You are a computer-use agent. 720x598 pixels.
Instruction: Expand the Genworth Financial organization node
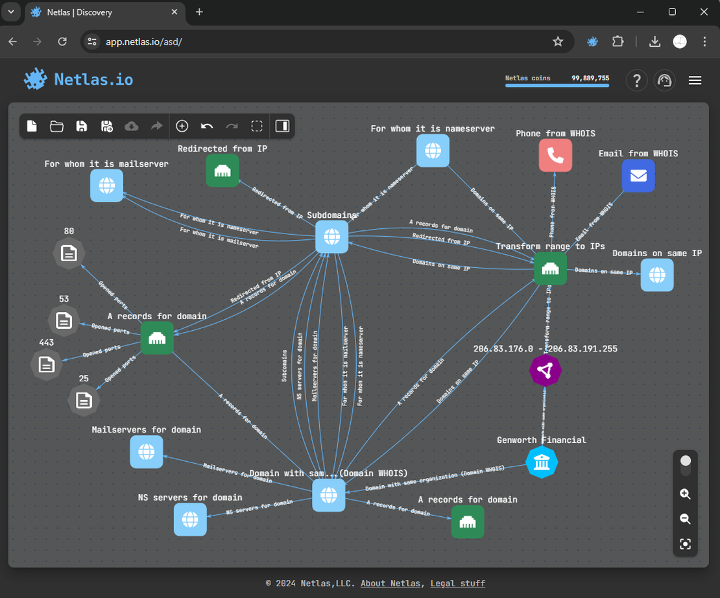[x=542, y=462]
